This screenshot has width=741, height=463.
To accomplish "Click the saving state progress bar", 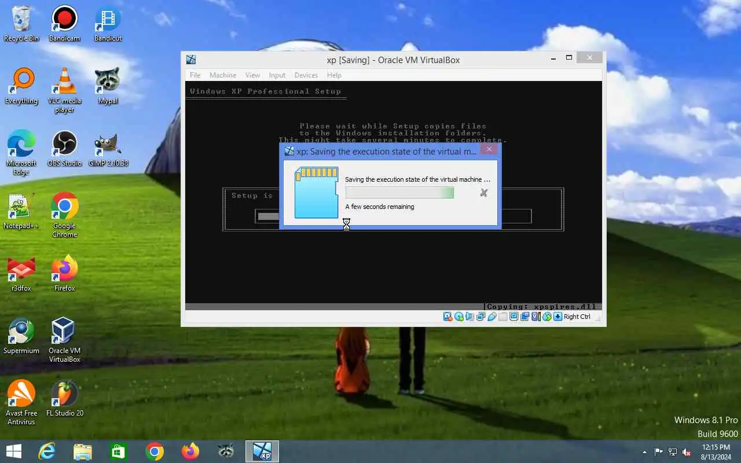I will (399, 193).
